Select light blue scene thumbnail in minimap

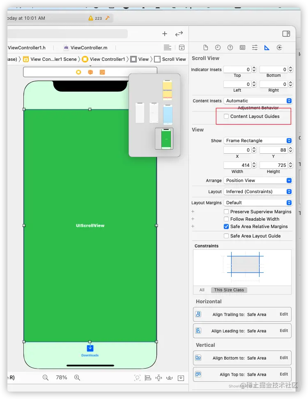click(x=168, y=114)
